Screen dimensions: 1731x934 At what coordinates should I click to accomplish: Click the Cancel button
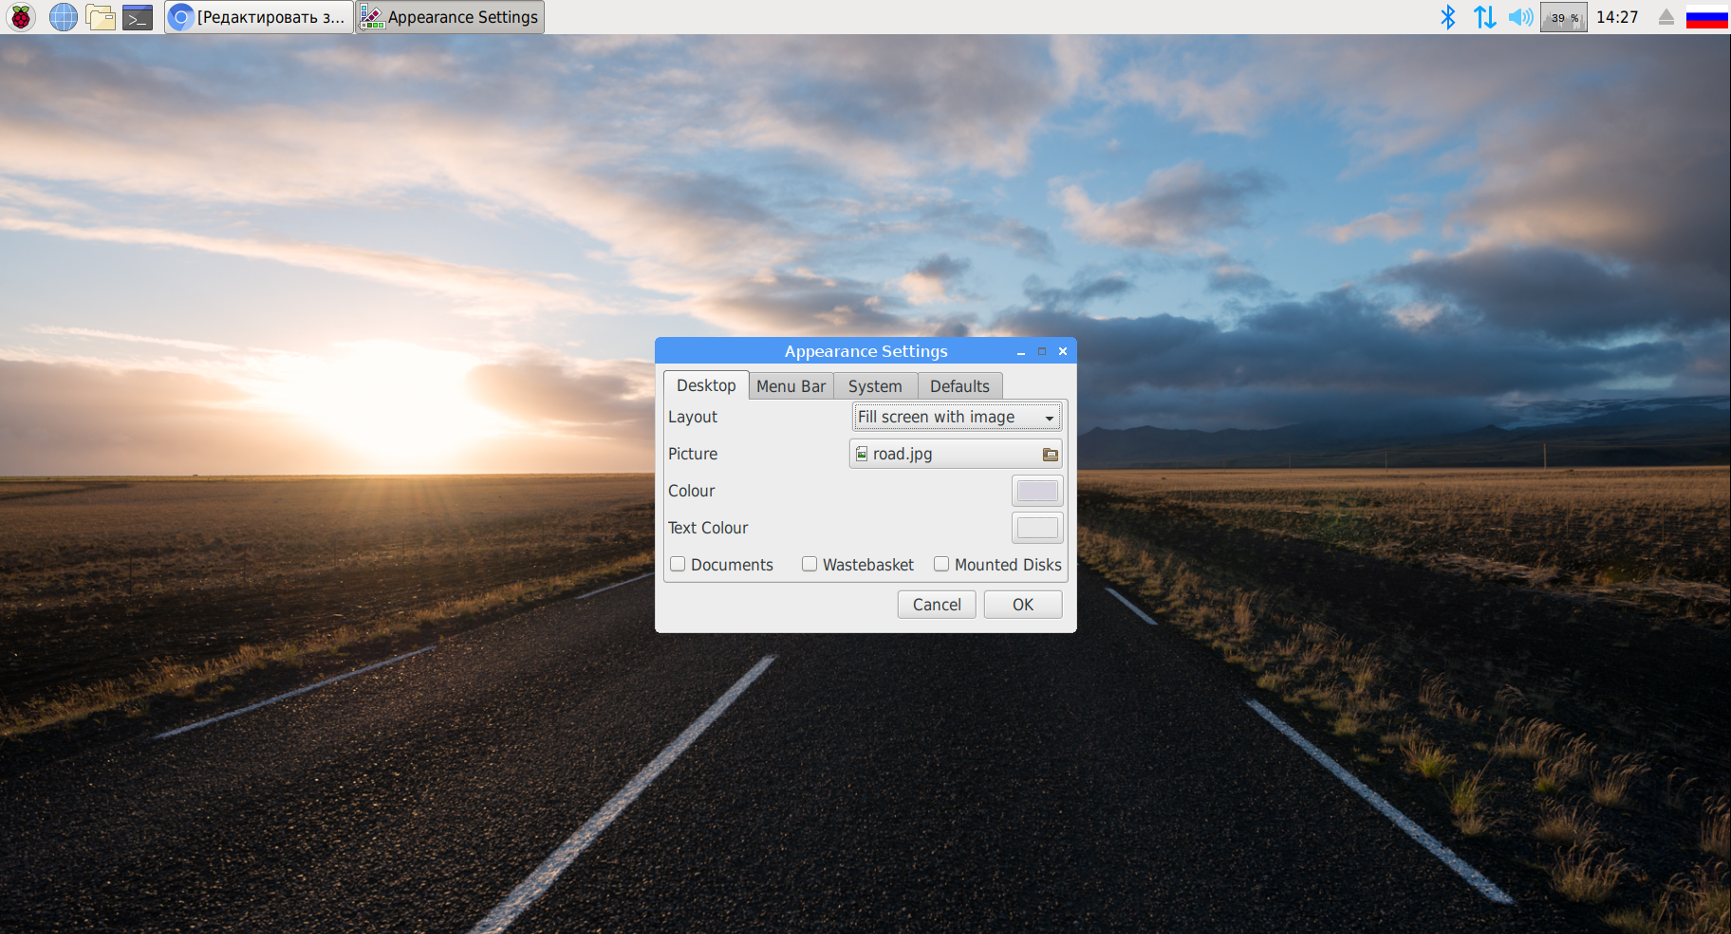pyautogui.click(x=937, y=605)
